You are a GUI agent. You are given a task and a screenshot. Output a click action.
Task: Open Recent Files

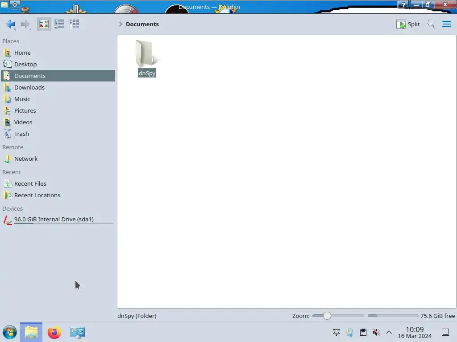[x=58, y=184]
